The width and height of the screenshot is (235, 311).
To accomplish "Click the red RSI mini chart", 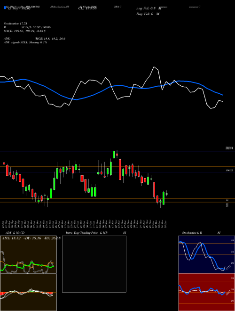I will click(206, 292).
